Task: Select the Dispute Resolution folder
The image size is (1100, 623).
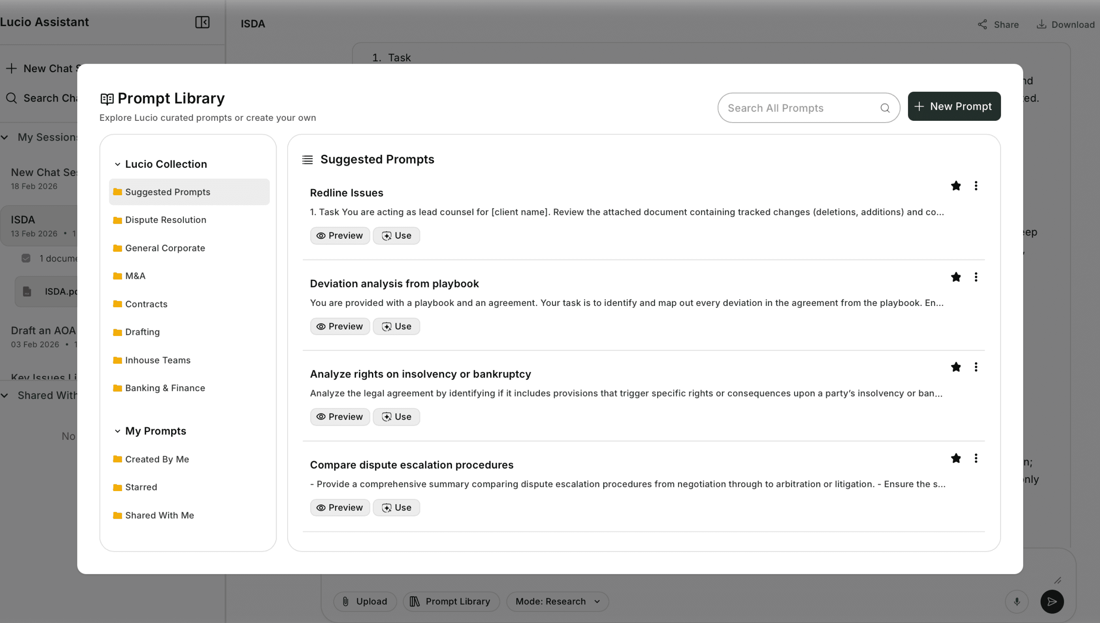Action: pyautogui.click(x=166, y=220)
